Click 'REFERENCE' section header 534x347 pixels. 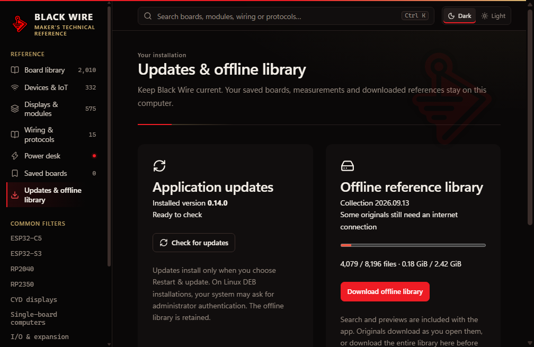coord(27,54)
